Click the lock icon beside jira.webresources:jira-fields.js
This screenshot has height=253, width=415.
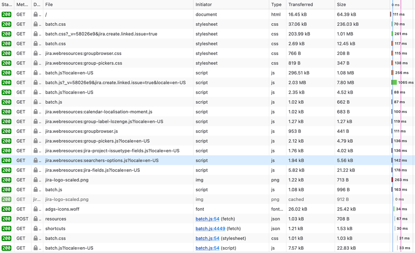36,170
